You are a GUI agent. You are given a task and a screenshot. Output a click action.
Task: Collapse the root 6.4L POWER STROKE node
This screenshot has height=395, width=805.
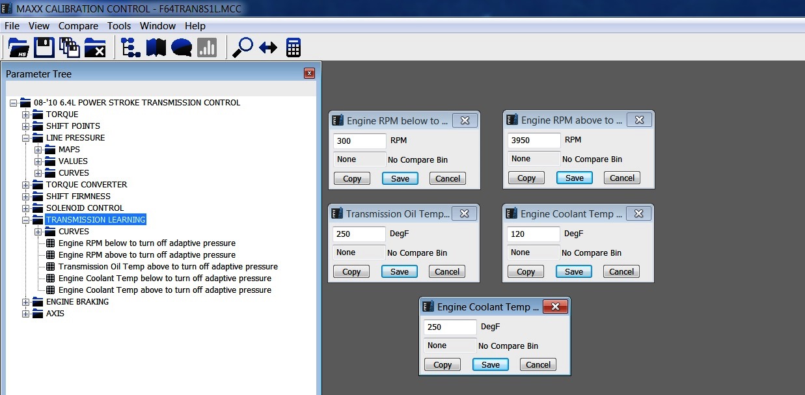pyautogui.click(x=14, y=103)
